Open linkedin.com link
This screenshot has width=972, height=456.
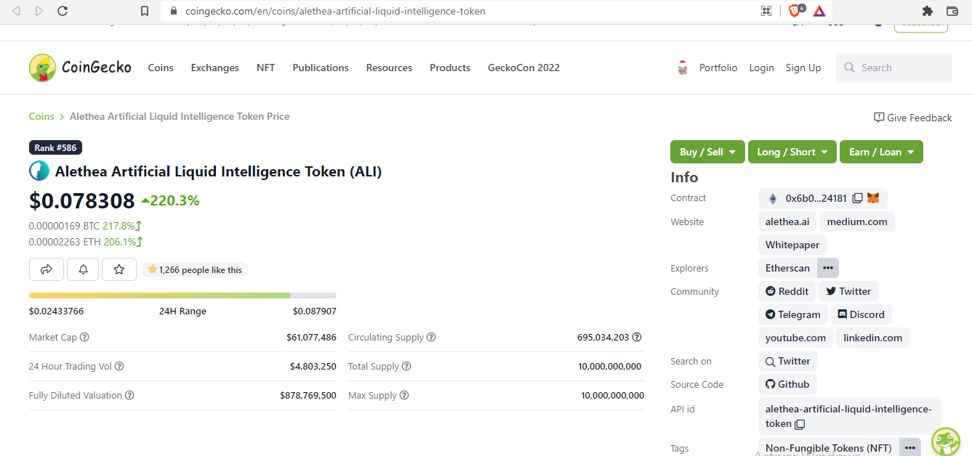(x=873, y=338)
